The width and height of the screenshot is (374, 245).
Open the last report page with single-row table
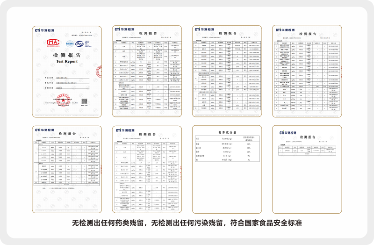tap(307, 169)
